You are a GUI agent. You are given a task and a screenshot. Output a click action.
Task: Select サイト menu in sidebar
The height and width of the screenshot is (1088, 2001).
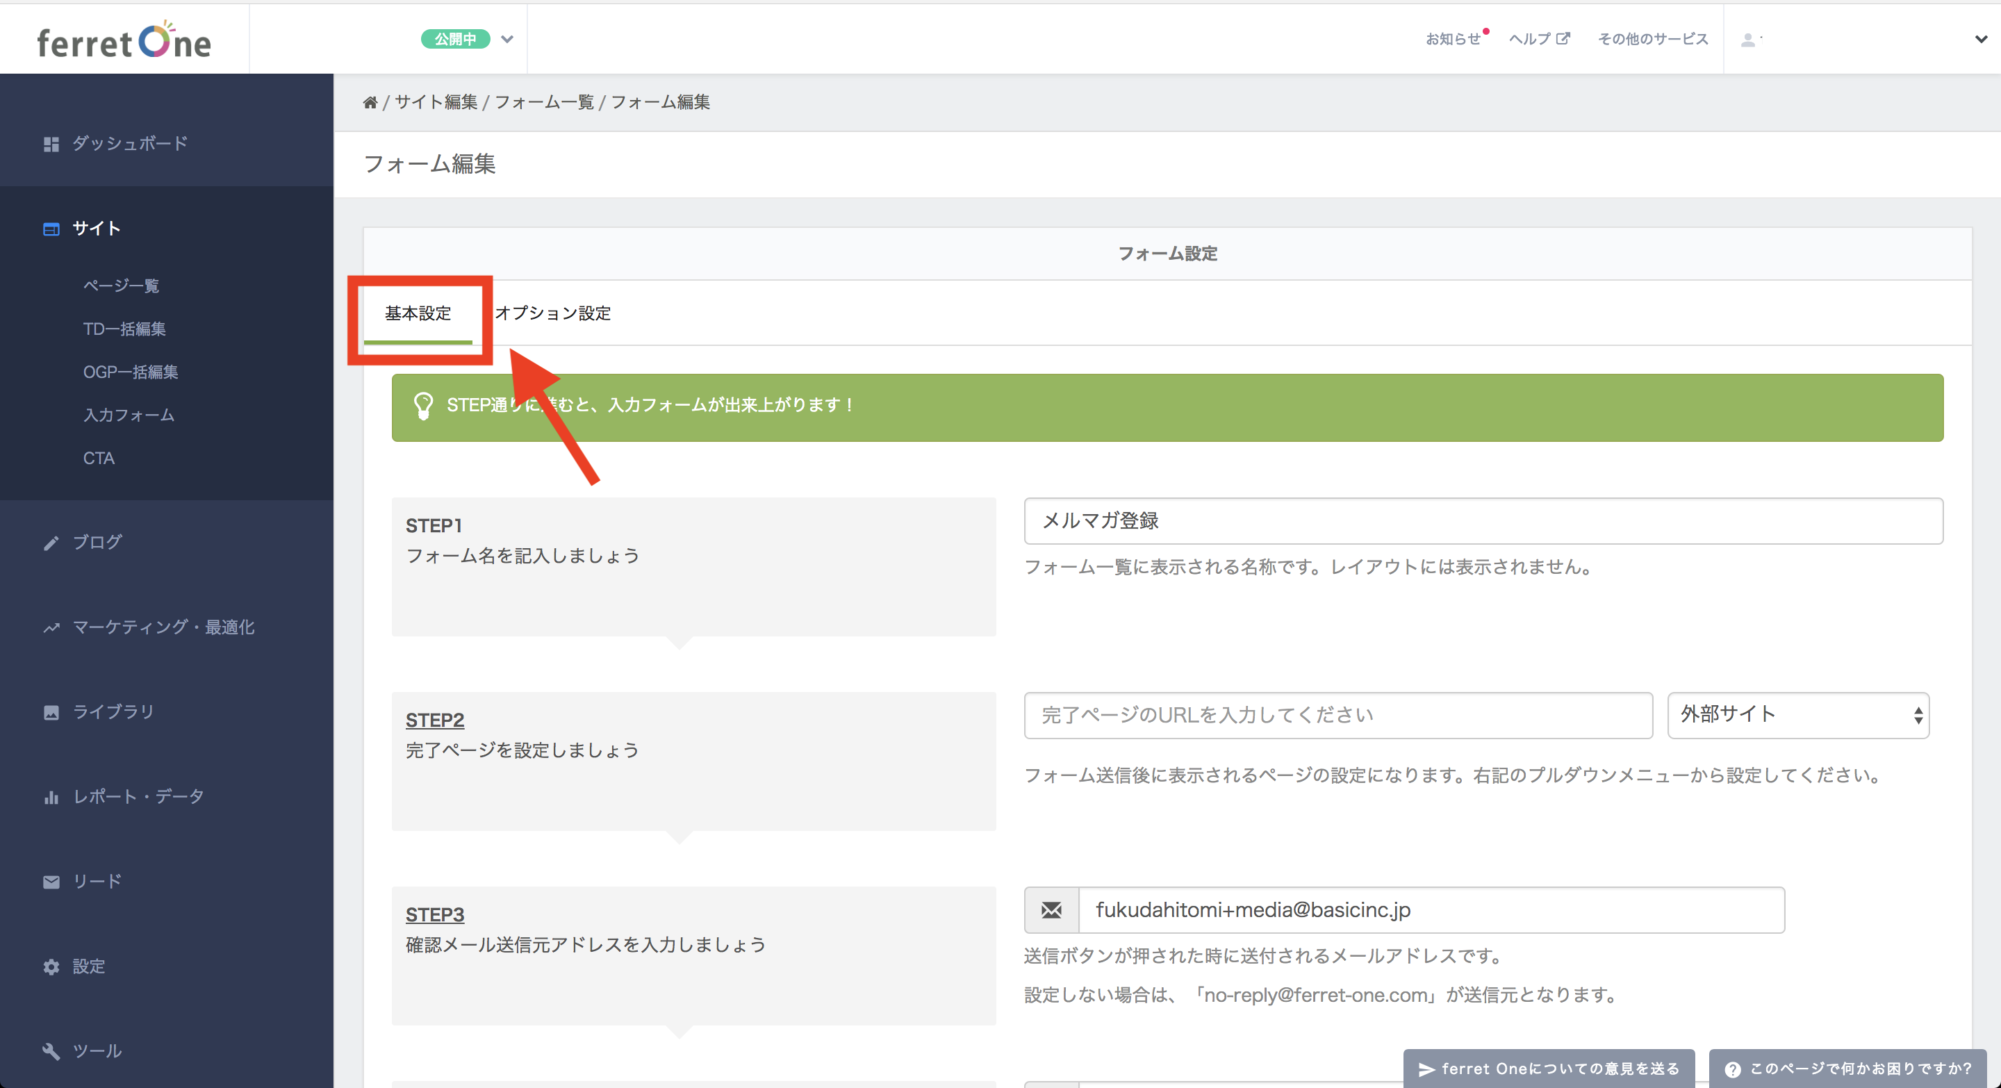[97, 229]
